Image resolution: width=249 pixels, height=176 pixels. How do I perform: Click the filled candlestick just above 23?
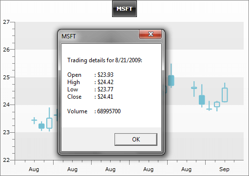[x=41, y=126]
